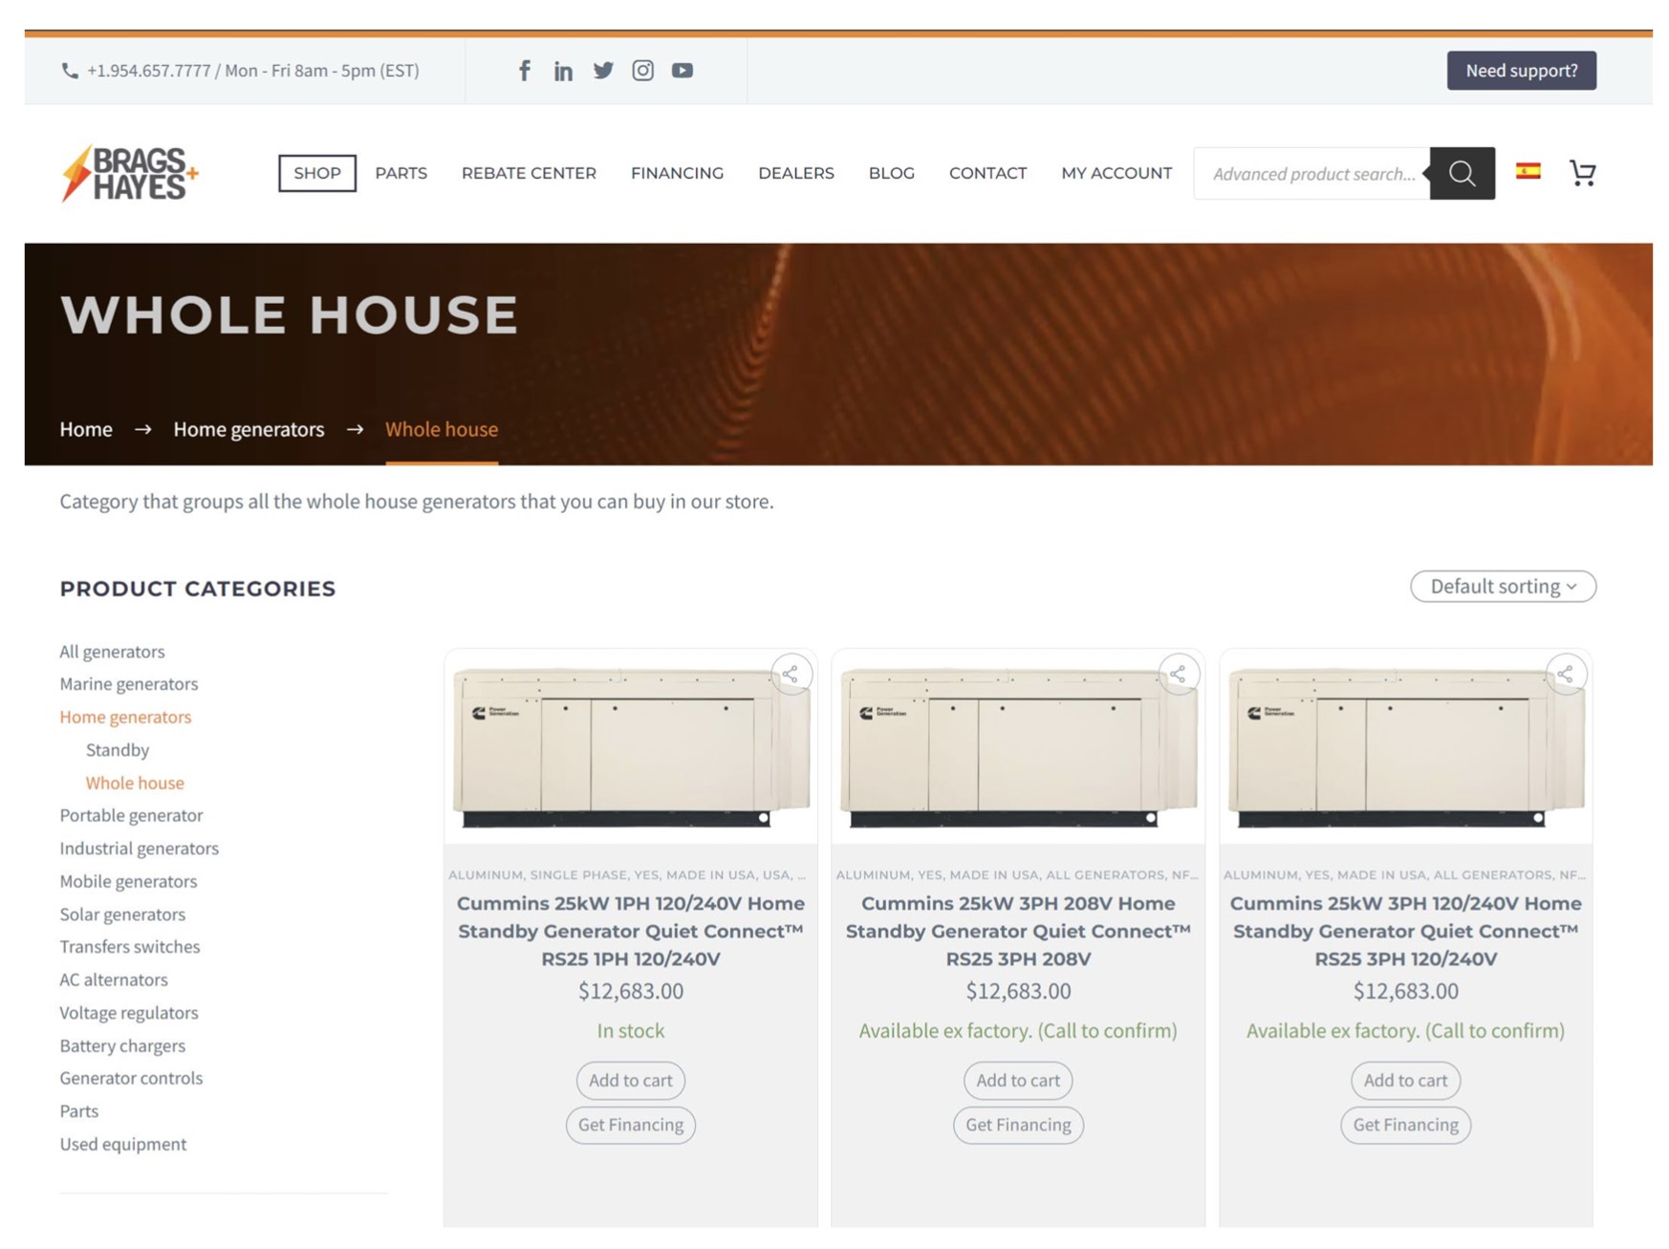Select Parts category in sidebar

coord(79,1111)
